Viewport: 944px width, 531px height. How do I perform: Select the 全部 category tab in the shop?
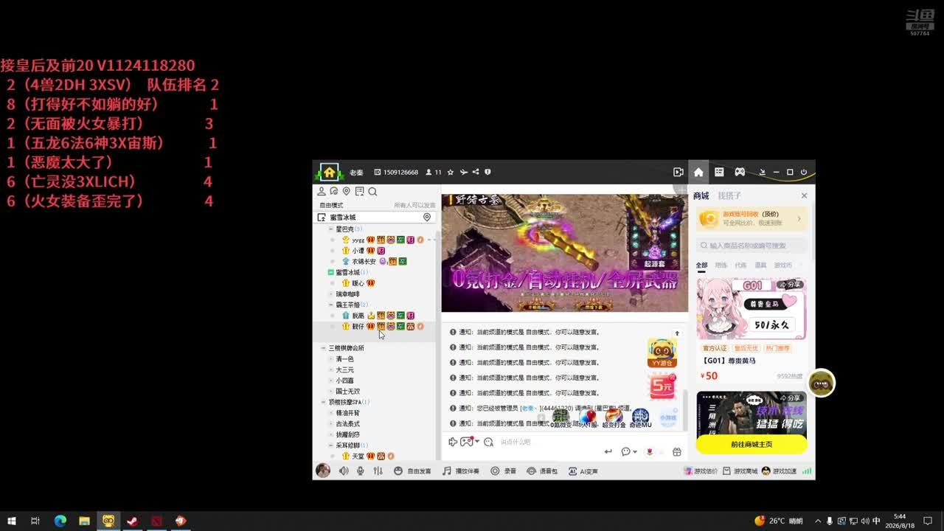pyautogui.click(x=701, y=265)
